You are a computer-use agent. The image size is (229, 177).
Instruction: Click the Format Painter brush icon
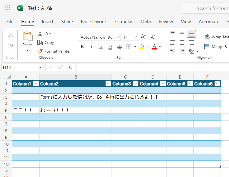[x=40, y=51]
